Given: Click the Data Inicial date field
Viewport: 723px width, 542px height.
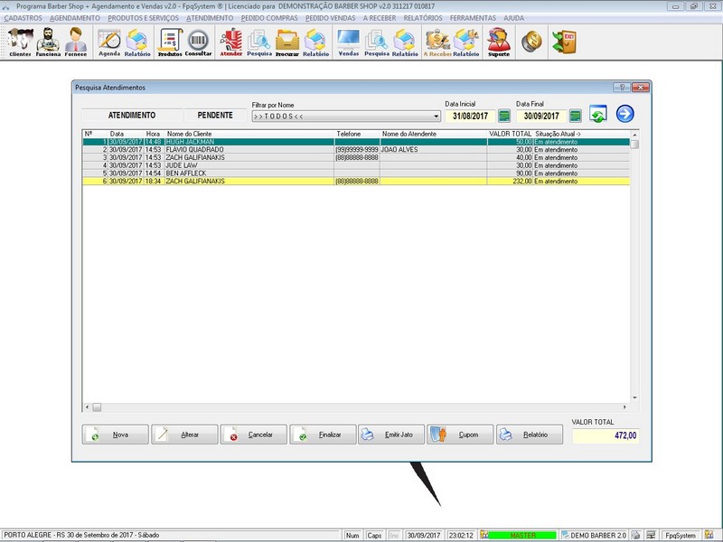Looking at the screenshot, I should tap(470, 116).
